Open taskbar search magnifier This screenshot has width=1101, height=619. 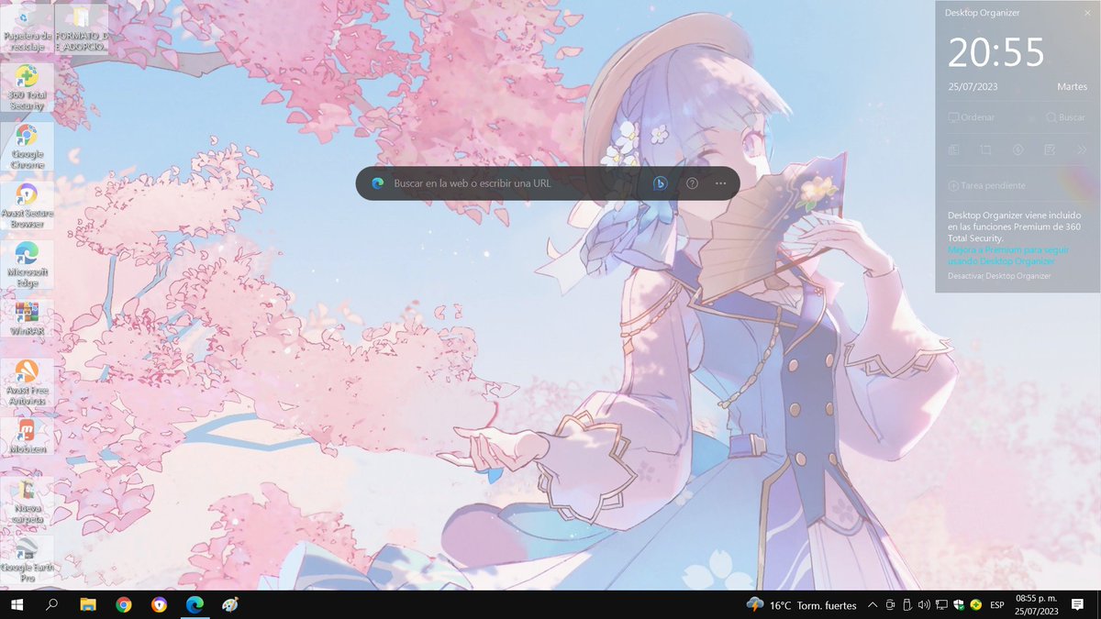[51, 605]
